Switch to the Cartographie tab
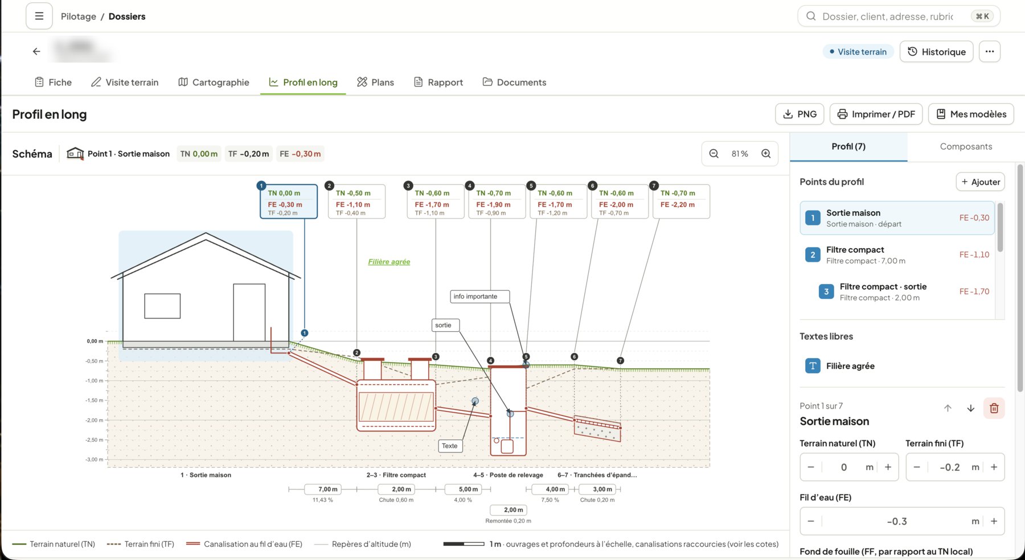The image size is (1025, 560). 214,82
